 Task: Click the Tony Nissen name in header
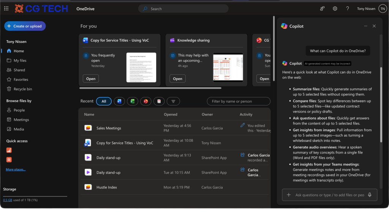(x=366, y=9)
